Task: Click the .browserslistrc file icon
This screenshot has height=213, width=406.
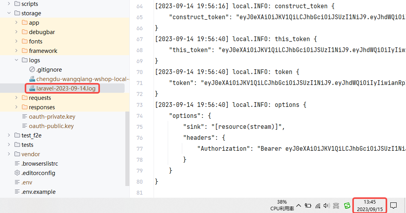Action: point(17,163)
